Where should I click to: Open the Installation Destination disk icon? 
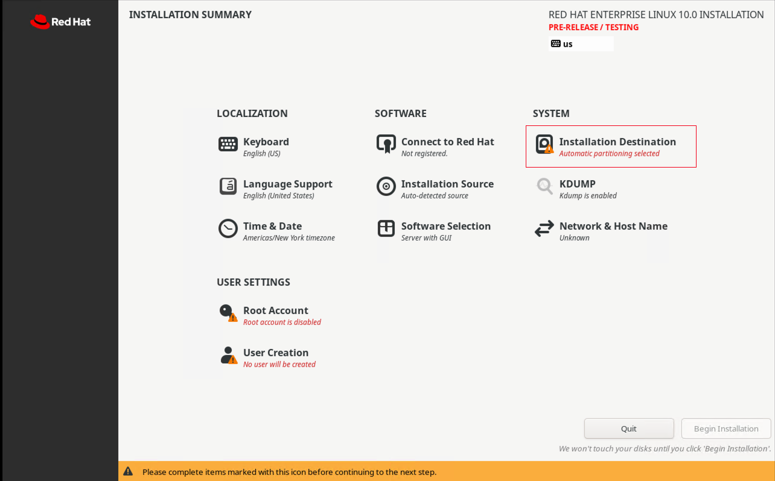544,145
